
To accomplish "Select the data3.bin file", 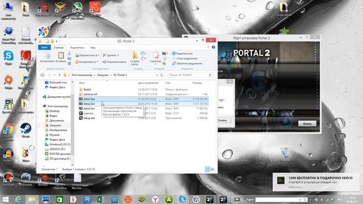I will pos(89,108).
